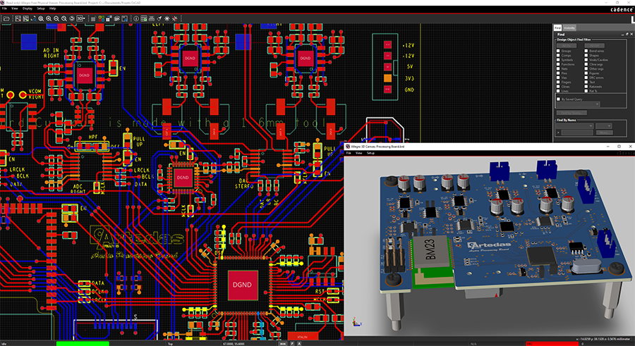Click the table icon with green cell
635x346 pixels.
coord(144,18)
